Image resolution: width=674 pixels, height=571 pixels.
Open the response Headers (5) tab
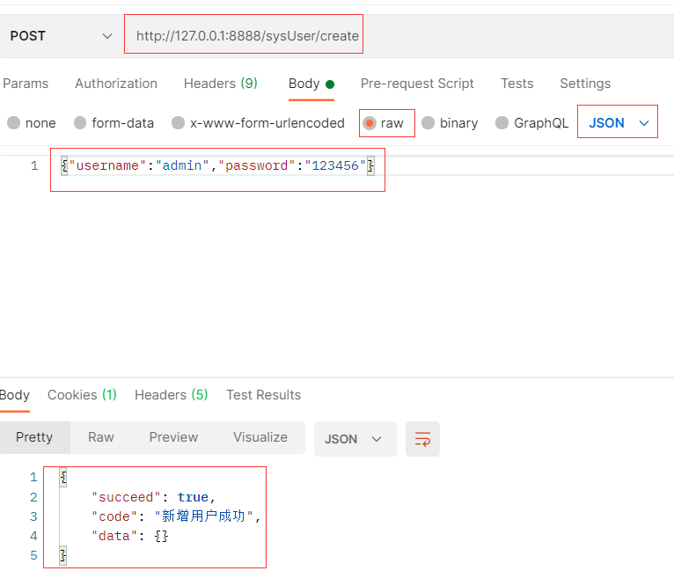click(x=171, y=395)
